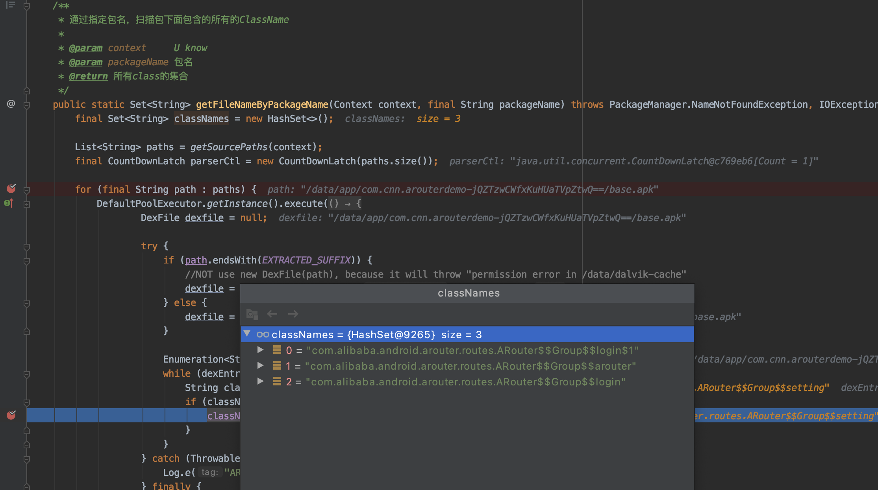The image size is (878, 490).
Task: Click the field icon of element 0
Action: tap(277, 350)
